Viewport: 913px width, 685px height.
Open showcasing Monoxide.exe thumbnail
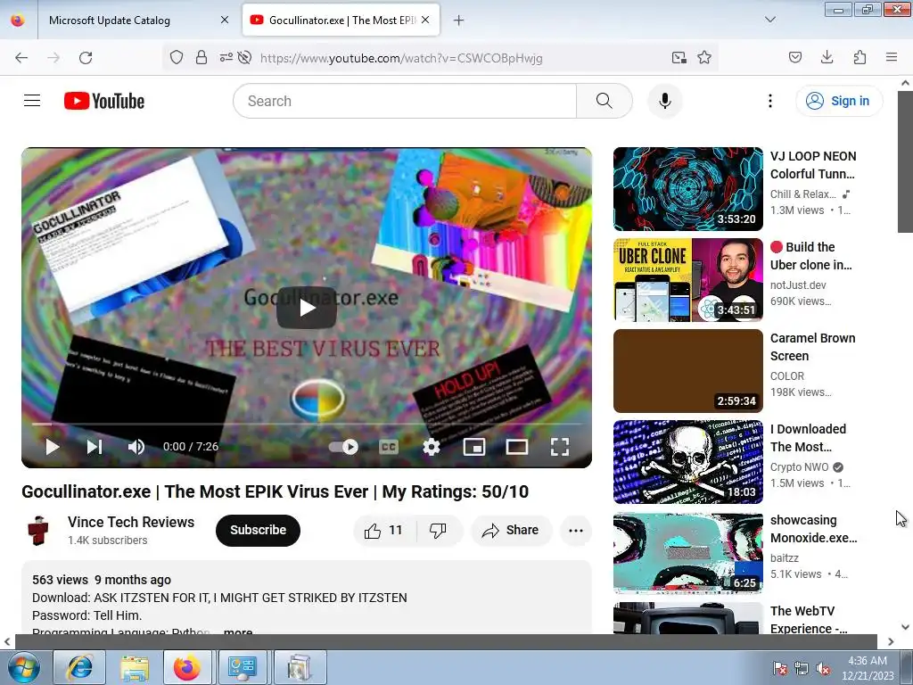[687, 552]
